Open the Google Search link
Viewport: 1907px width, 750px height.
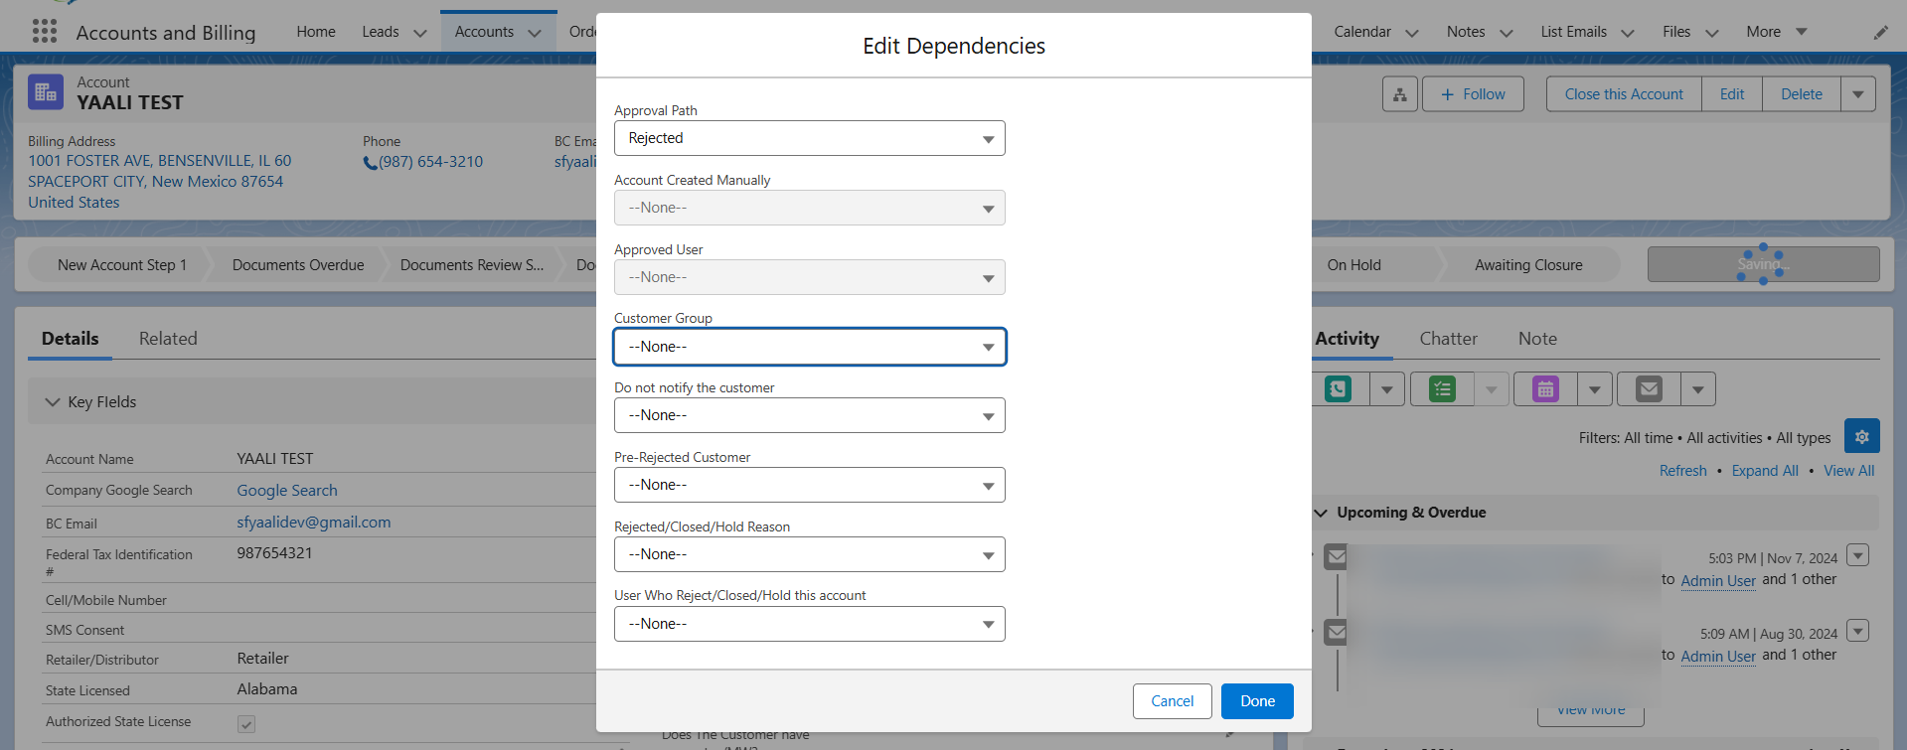click(287, 491)
